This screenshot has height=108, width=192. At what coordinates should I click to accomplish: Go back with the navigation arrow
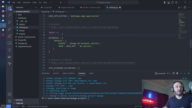click(x=61, y=2)
